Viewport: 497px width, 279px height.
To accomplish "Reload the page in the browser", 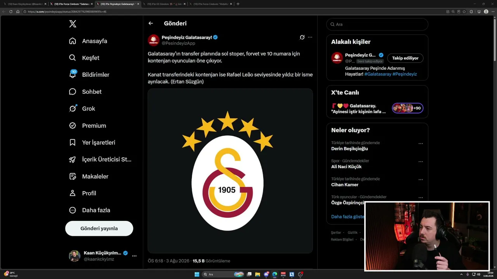I will point(11,12).
